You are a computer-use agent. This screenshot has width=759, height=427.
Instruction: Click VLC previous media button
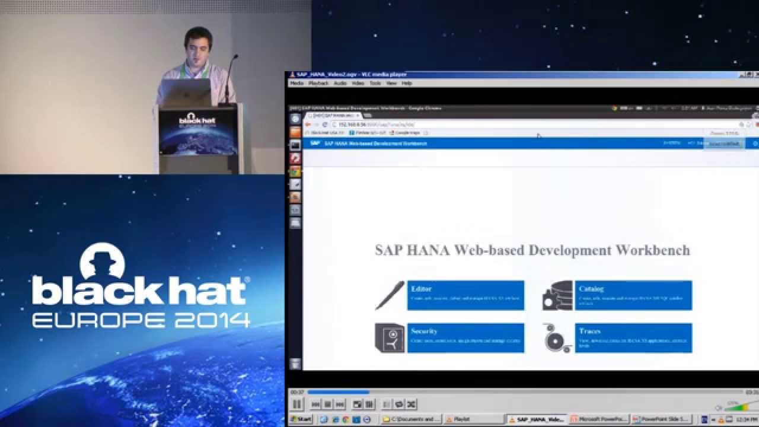point(316,404)
